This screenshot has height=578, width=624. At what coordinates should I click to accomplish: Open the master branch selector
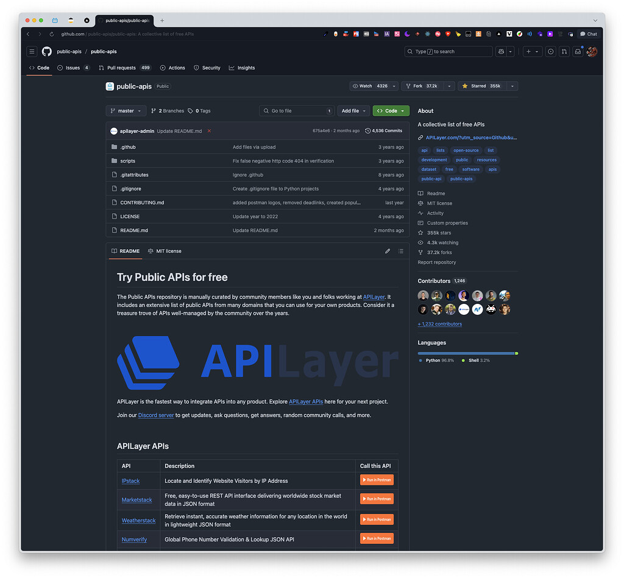point(126,111)
